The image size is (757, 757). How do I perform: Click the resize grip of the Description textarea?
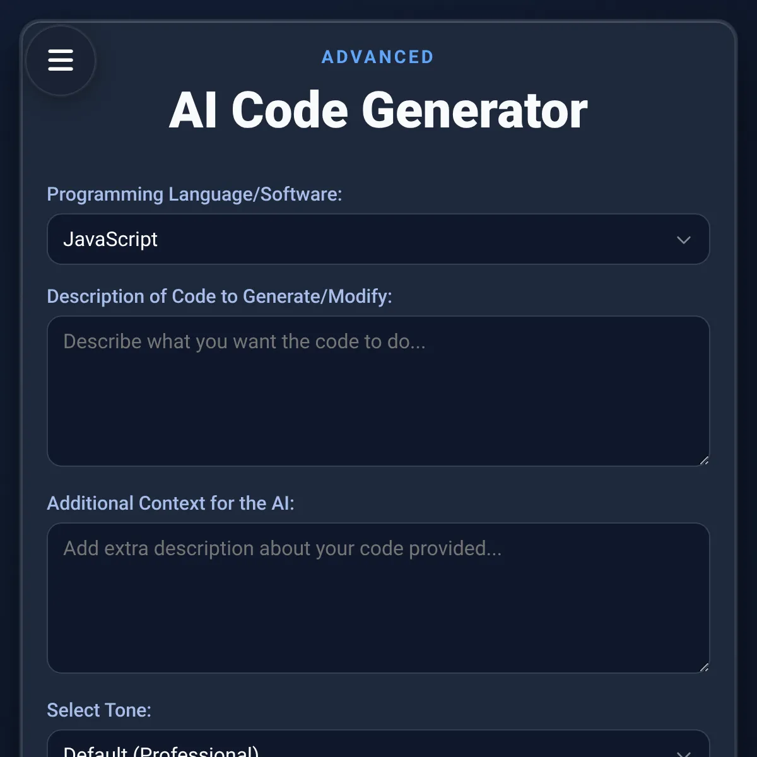click(x=704, y=461)
